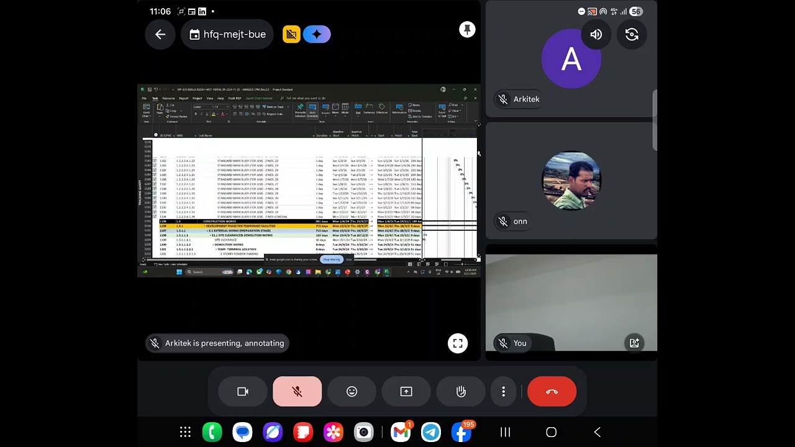Switch to the Task ribbon tab
Image resolution: width=795 pixels, height=447 pixels.
click(155, 98)
